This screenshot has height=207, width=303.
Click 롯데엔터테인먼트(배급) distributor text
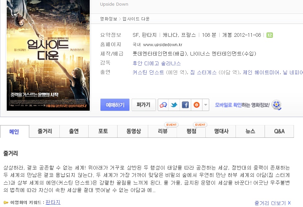[x=160, y=54]
